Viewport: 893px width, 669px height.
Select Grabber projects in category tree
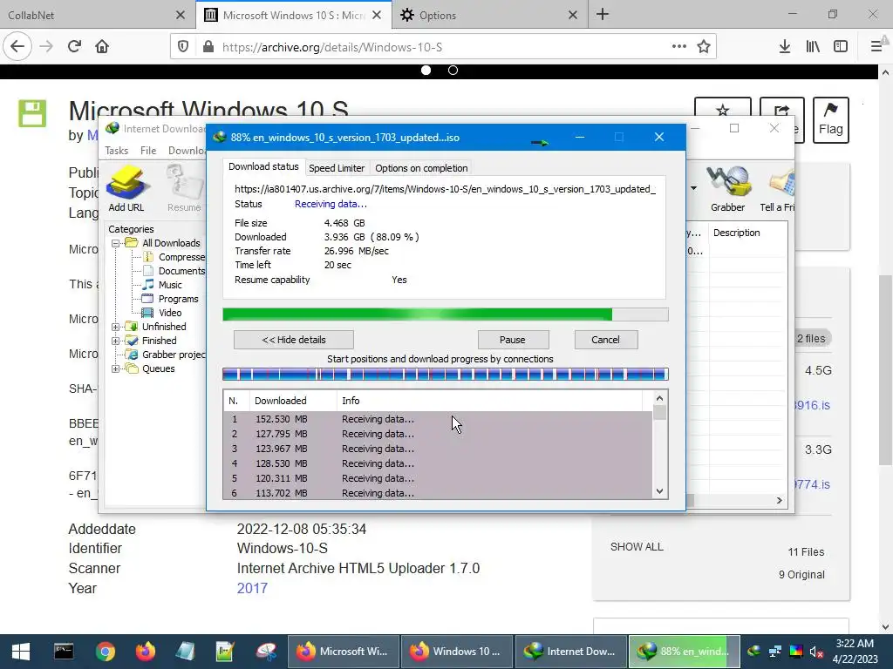[174, 355]
